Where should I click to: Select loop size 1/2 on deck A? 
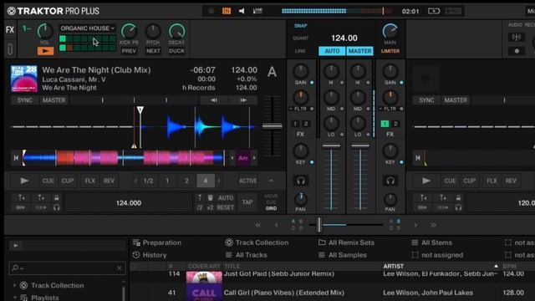[148, 181]
